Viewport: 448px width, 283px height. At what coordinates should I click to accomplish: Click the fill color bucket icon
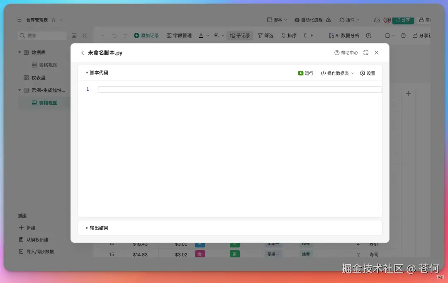point(217,35)
